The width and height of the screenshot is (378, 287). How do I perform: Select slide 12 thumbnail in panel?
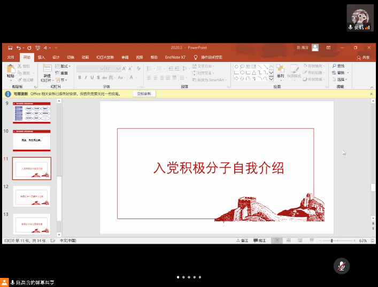[32, 196]
